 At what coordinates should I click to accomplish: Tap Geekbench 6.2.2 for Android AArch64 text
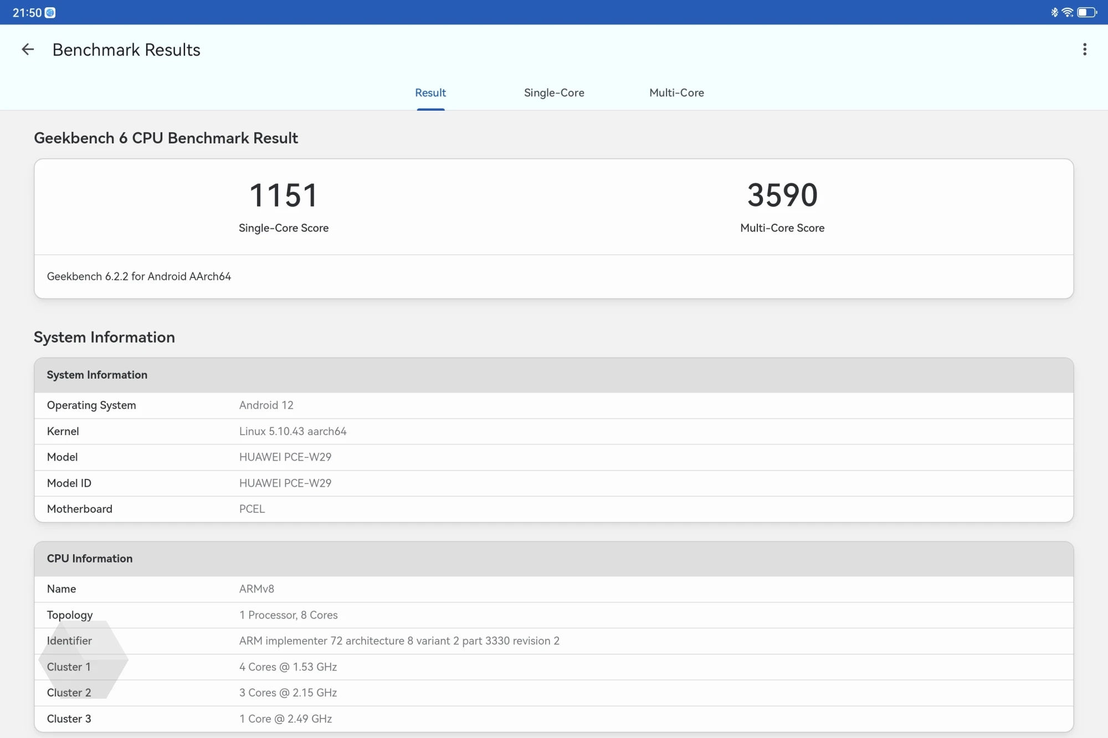point(139,276)
